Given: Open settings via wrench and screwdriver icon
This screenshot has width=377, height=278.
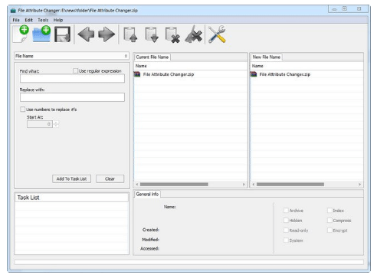Looking at the screenshot, I should click(x=217, y=34).
